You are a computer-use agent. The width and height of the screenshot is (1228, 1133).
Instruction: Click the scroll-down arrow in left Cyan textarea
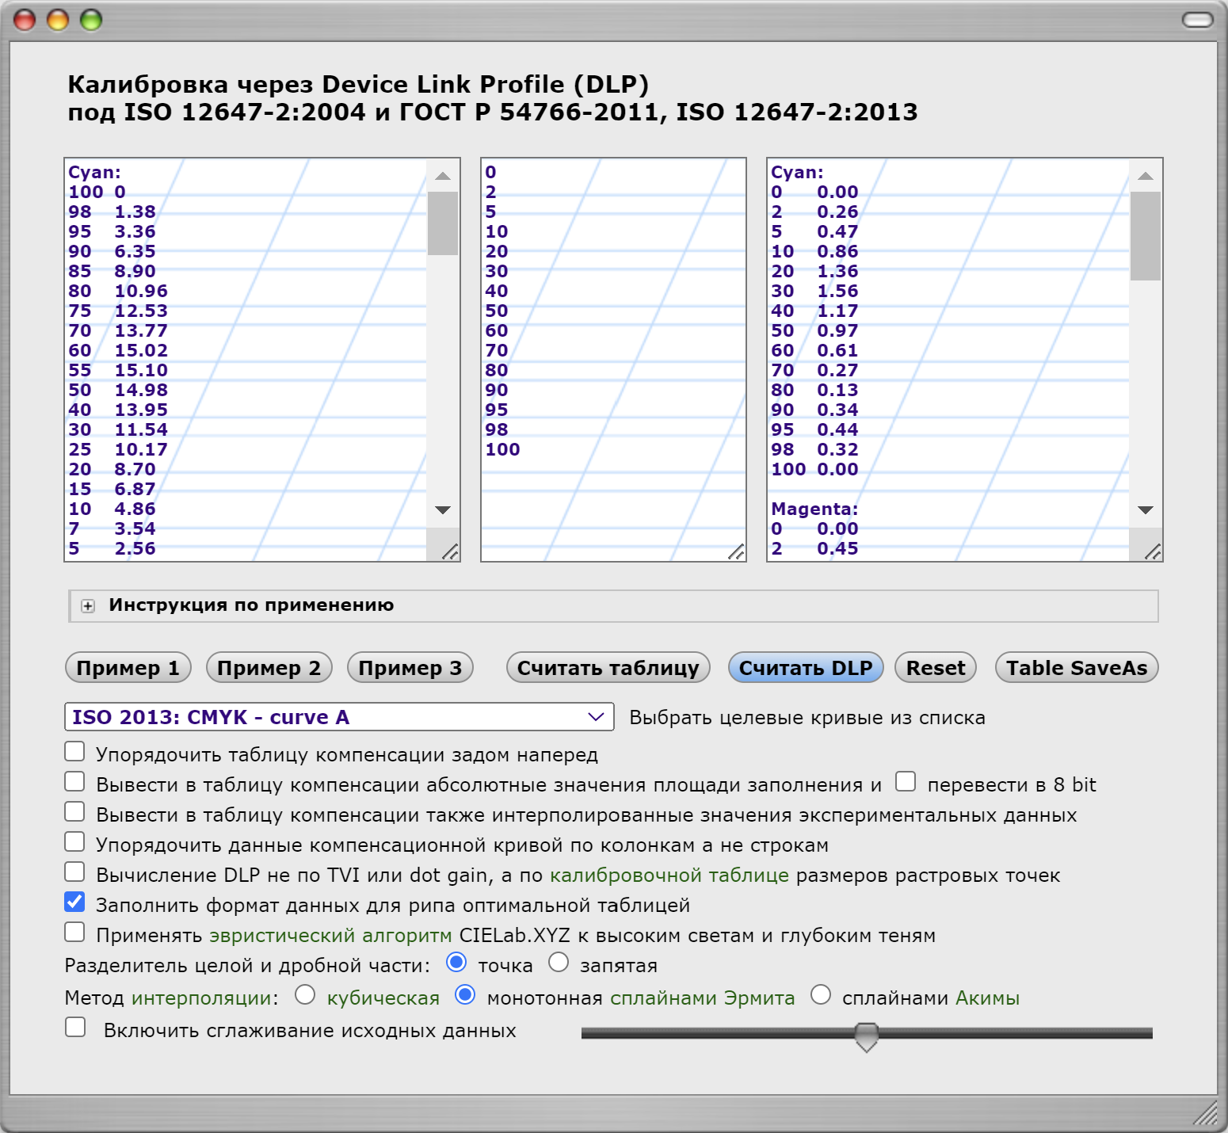click(x=443, y=510)
